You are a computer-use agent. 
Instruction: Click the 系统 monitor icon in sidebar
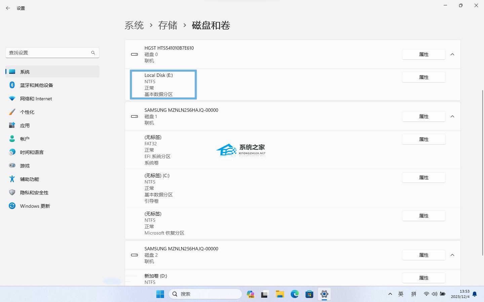[x=12, y=72]
